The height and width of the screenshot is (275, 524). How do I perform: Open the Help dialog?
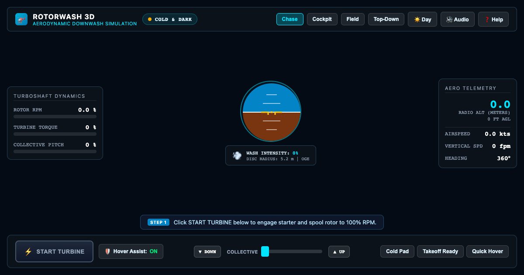click(x=493, y=19)
